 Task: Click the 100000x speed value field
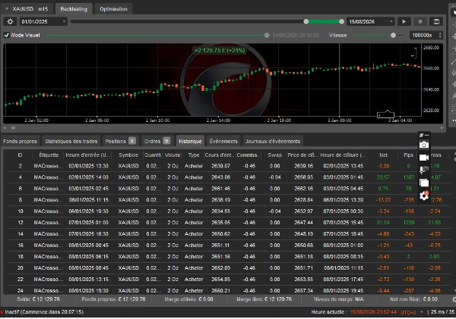coord(423,35)
